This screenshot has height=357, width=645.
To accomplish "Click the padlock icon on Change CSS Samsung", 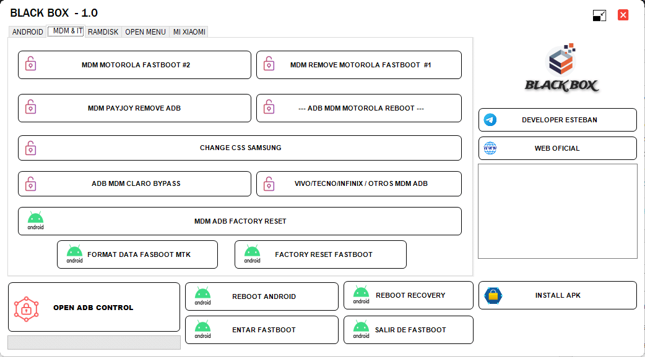I will pos(30,148).
